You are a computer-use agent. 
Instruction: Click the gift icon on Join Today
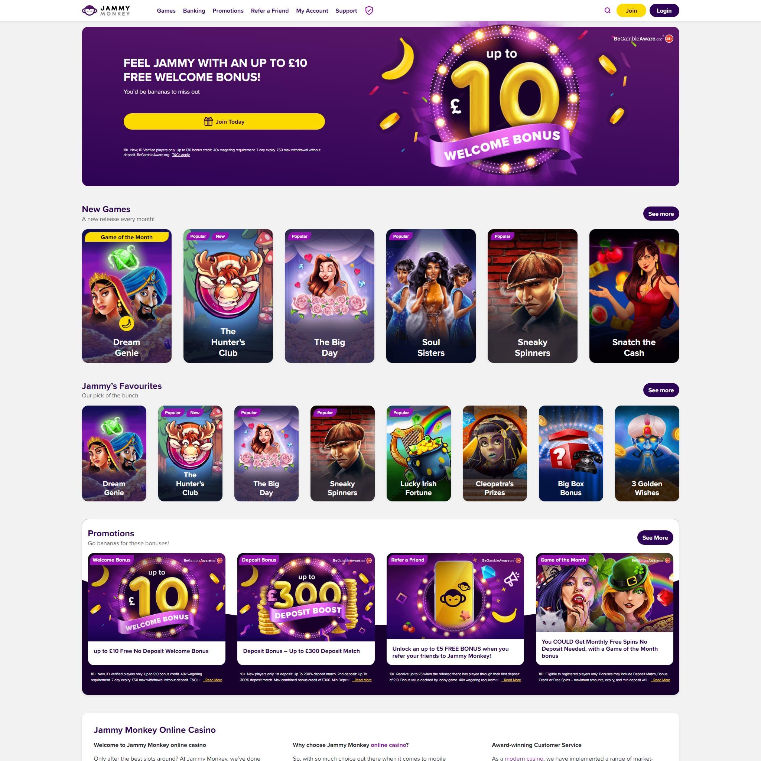pos(208,122)
